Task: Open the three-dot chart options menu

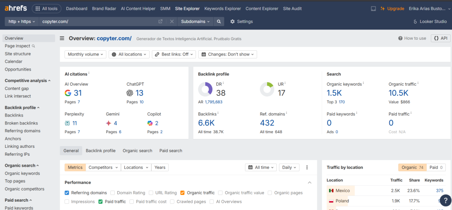Action: tap(307, 168)
